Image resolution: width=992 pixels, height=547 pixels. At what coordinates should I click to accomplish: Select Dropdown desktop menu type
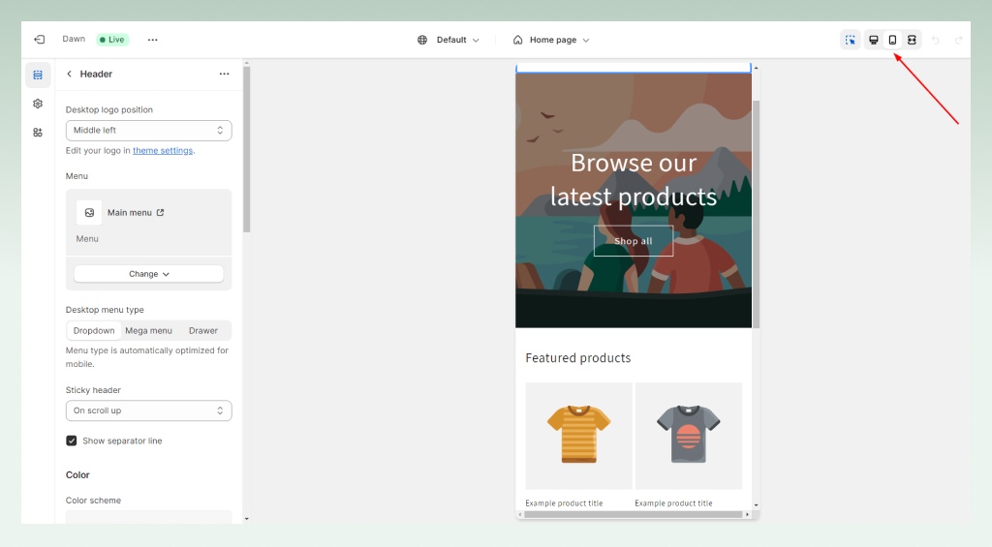tap(94, 331)
